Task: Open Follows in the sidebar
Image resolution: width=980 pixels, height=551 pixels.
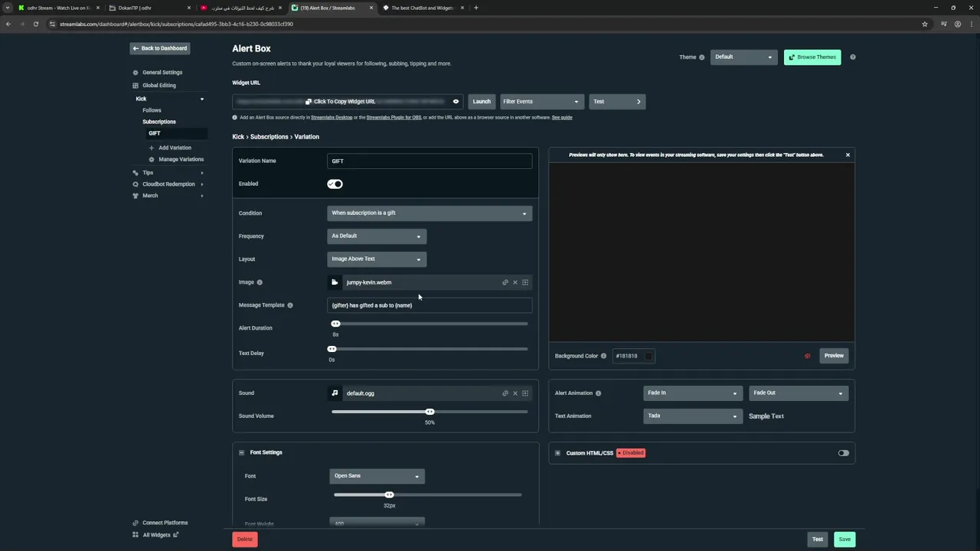Action: [x=152, y=110]
